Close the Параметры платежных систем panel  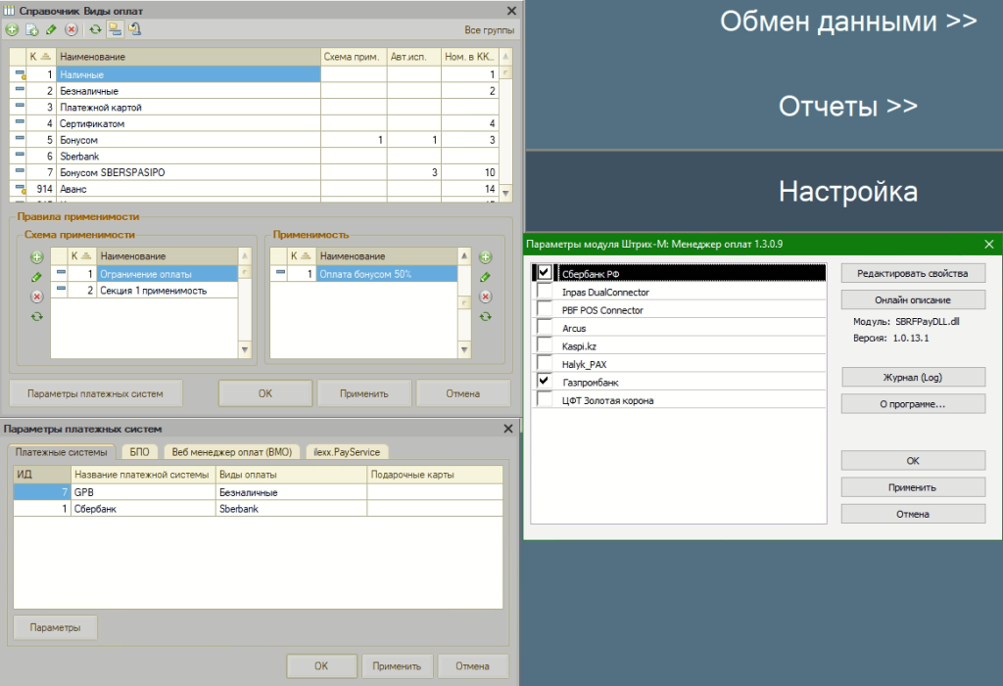(508, 429)
